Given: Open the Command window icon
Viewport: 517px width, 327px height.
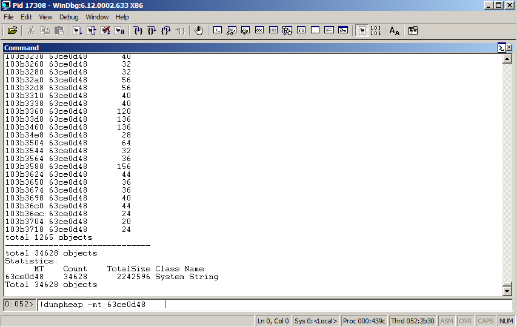Looking at the screenshot, I should pyautogui.click(x=217, y=30).
